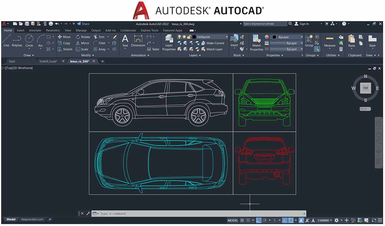
Task: Click black color swatch in layer dropdown
Action: 194,37
